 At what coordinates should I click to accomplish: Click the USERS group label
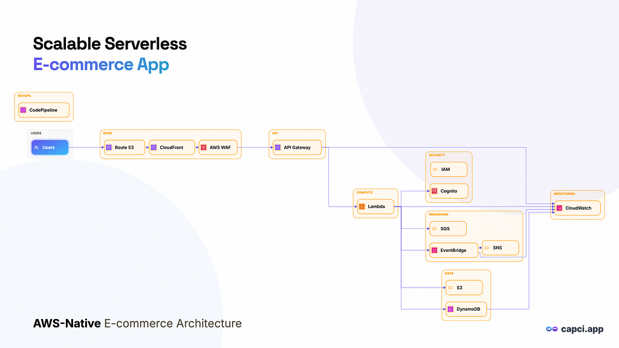(x=36, y=134)
